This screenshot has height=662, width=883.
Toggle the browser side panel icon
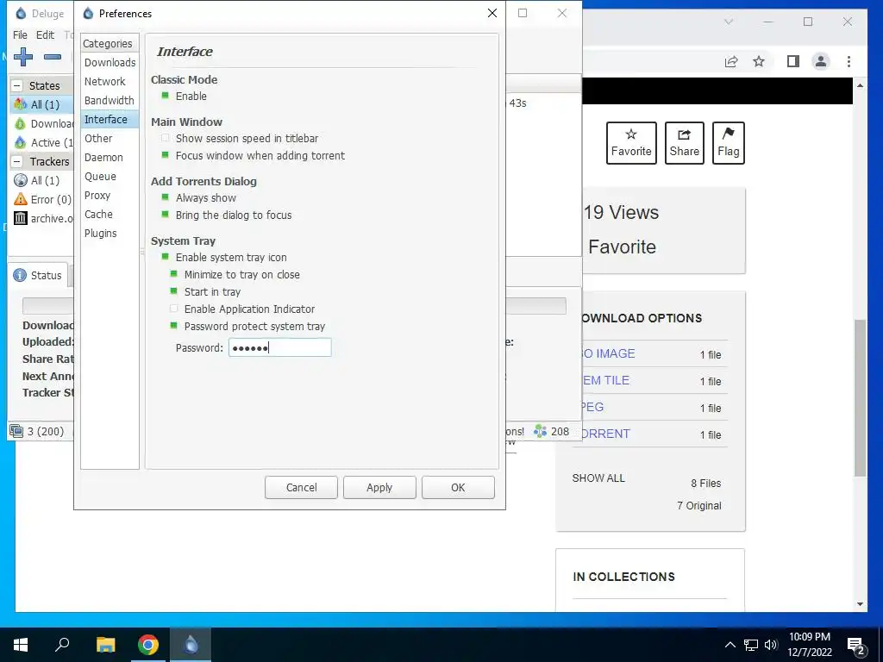point(793,61)
